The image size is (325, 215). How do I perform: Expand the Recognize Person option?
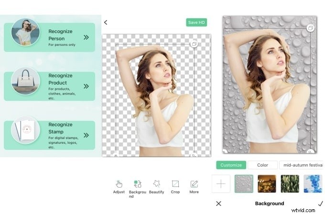(x=86, y=37)
